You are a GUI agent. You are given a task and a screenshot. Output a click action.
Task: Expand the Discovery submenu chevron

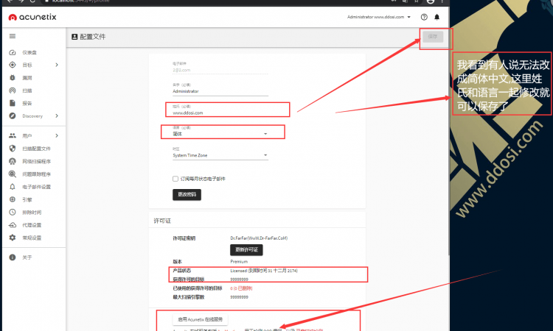point(57,115)
